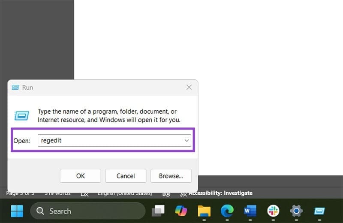Click the magnifier icon in taskbar search
The width and height of the screenshot is (343, 223).
click(x=40, y=211)
